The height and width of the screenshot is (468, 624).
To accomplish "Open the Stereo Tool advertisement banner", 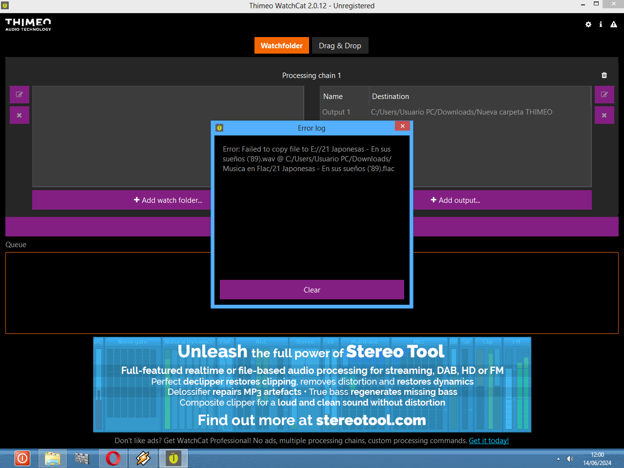I will 312,385.
